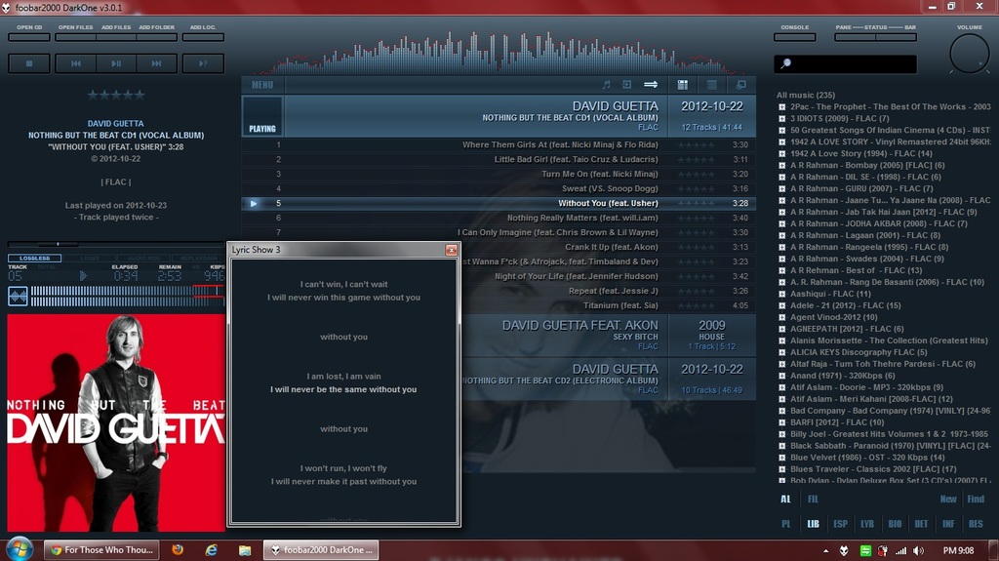This screenshot has height=561, width=999.
Task: Open the LYR panel tab
Action: click(867, 524)
